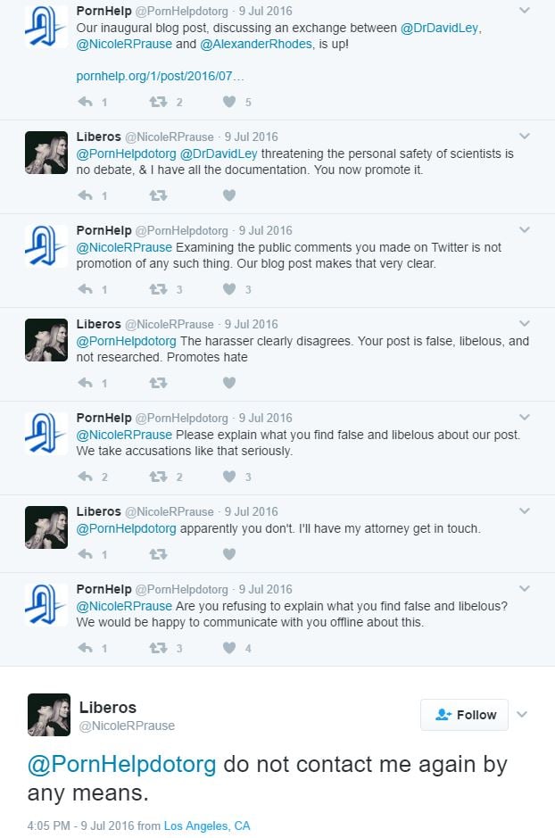Viewport: 555px width, 838px height.
Task: Retweet the 'Please explain what you find false' tweet
Action: coord(158,477)
